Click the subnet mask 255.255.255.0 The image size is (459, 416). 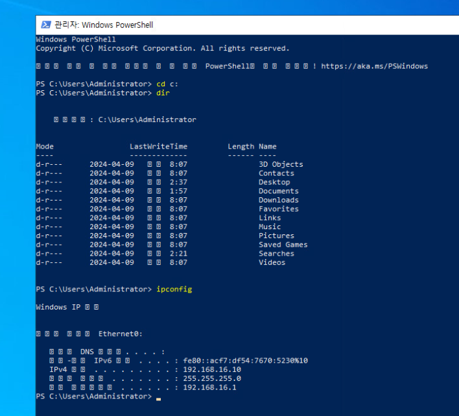212,378
